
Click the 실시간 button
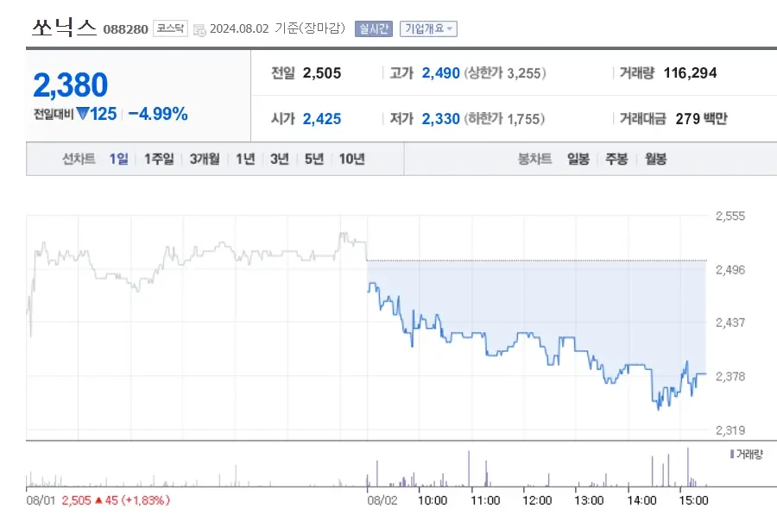point(373,28)
